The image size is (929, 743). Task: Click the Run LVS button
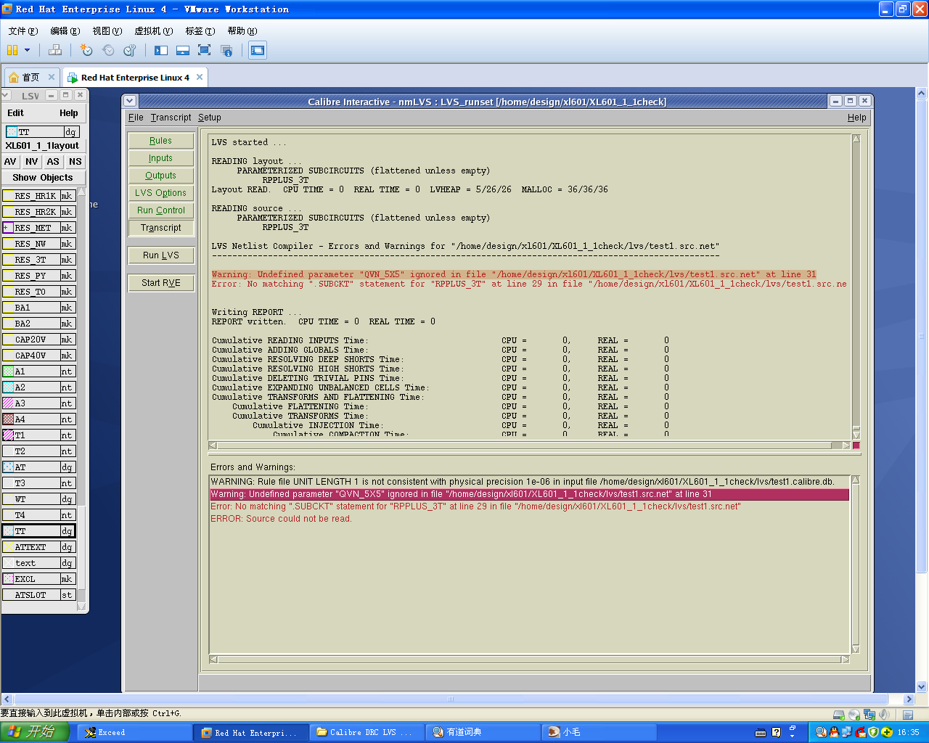tap(160, 255)
